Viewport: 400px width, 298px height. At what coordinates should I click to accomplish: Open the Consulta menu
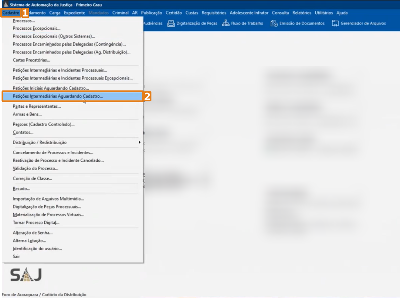pyautogui.click(x=280, y=13)
